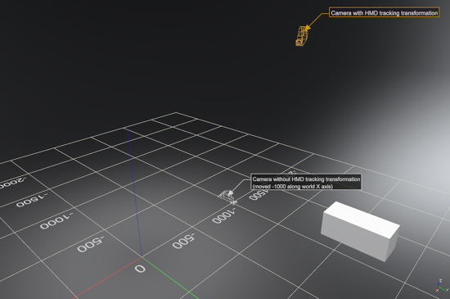Click the grid origin label '0'
Viewport: 450px width, 299px height.
[140, 270]
